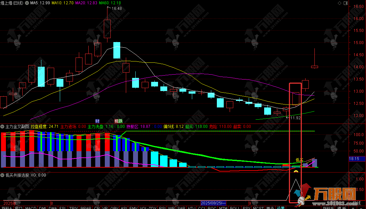
Task: Click the XG: 0.00 readout
Action: 38,175
